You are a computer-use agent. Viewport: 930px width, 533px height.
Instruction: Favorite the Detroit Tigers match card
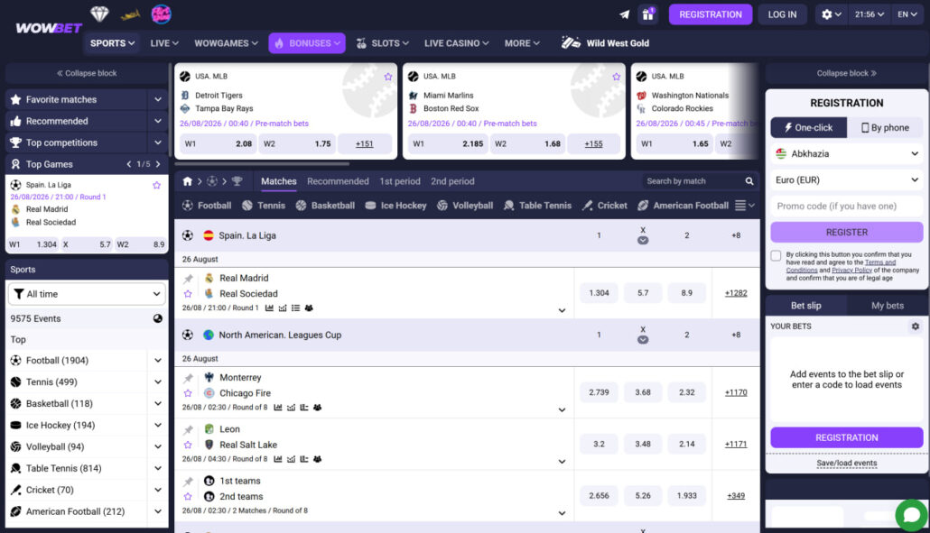coord(388,77)
